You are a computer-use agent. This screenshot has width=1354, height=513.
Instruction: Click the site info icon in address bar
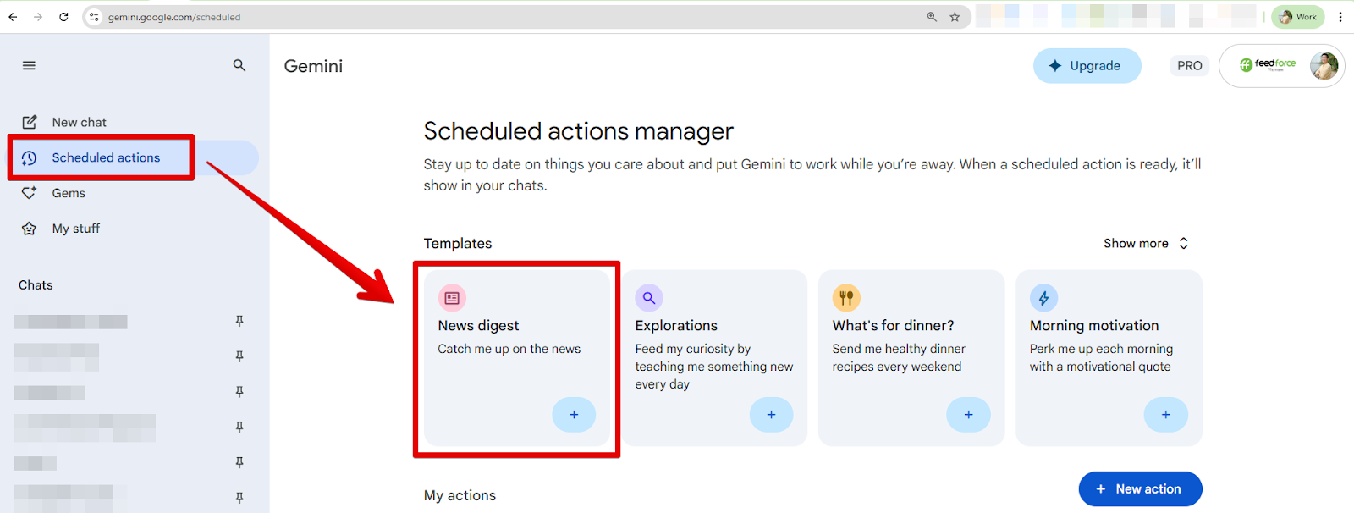coord(94,17)
